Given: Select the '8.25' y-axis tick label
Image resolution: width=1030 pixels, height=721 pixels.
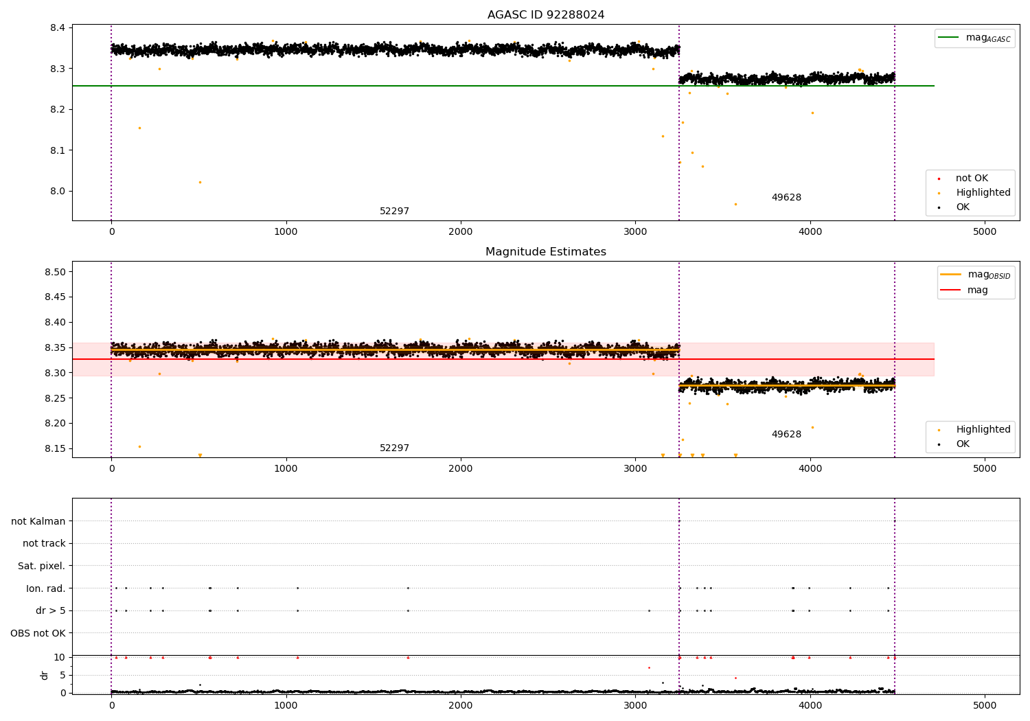Looking at the screenshot, I should tap(55, 398).
